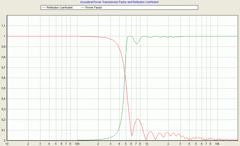This screenshot has height=146, width=240.
Task: Click the "1k" frequency axis label
Action: pos(147,144)
